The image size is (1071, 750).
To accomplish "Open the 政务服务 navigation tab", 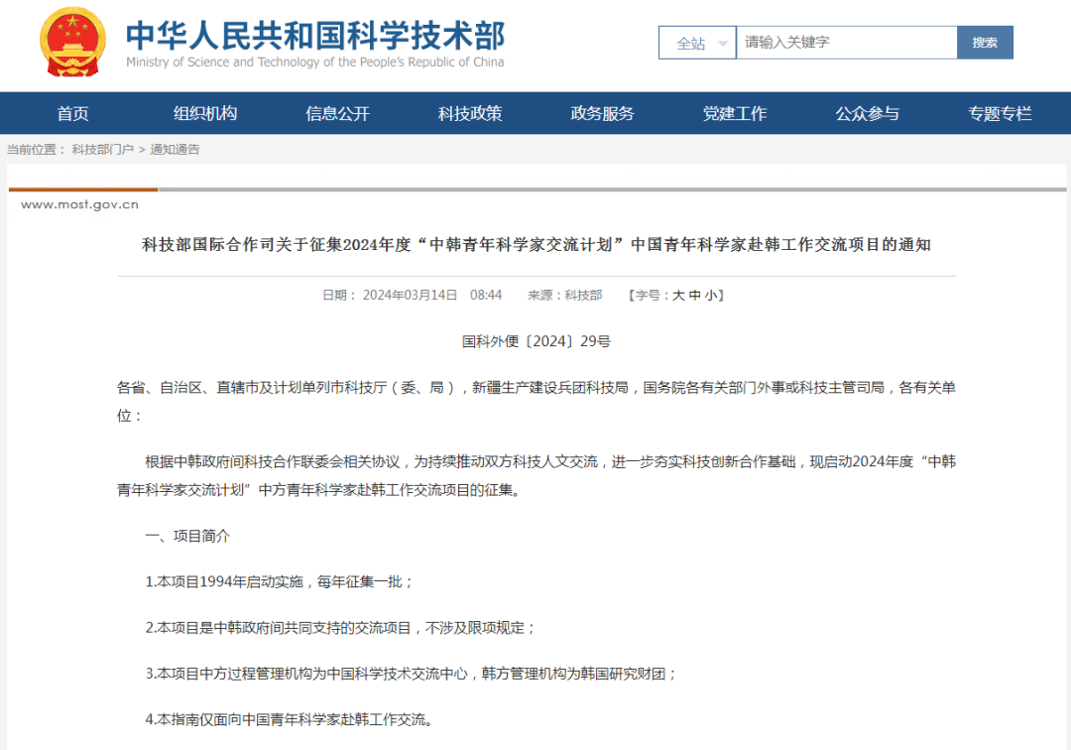I will coord(602,113).
